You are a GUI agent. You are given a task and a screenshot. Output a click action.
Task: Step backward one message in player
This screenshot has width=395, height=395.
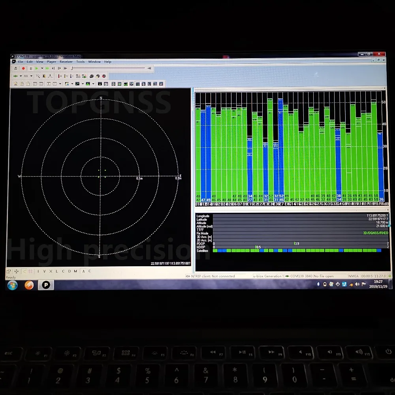tap(53, 68)
